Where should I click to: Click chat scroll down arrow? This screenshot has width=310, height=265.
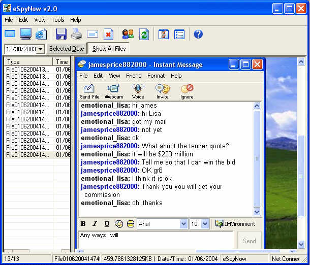click(257, 212)
